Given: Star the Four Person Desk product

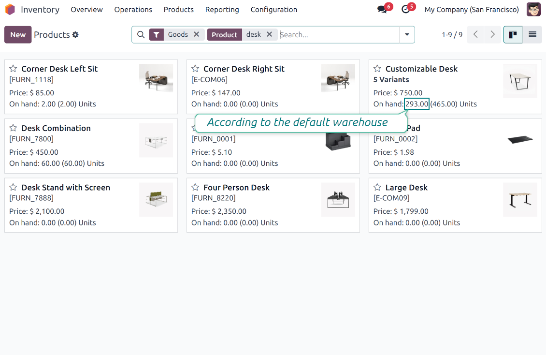Looking at the screenshot, I should (195, 187).
